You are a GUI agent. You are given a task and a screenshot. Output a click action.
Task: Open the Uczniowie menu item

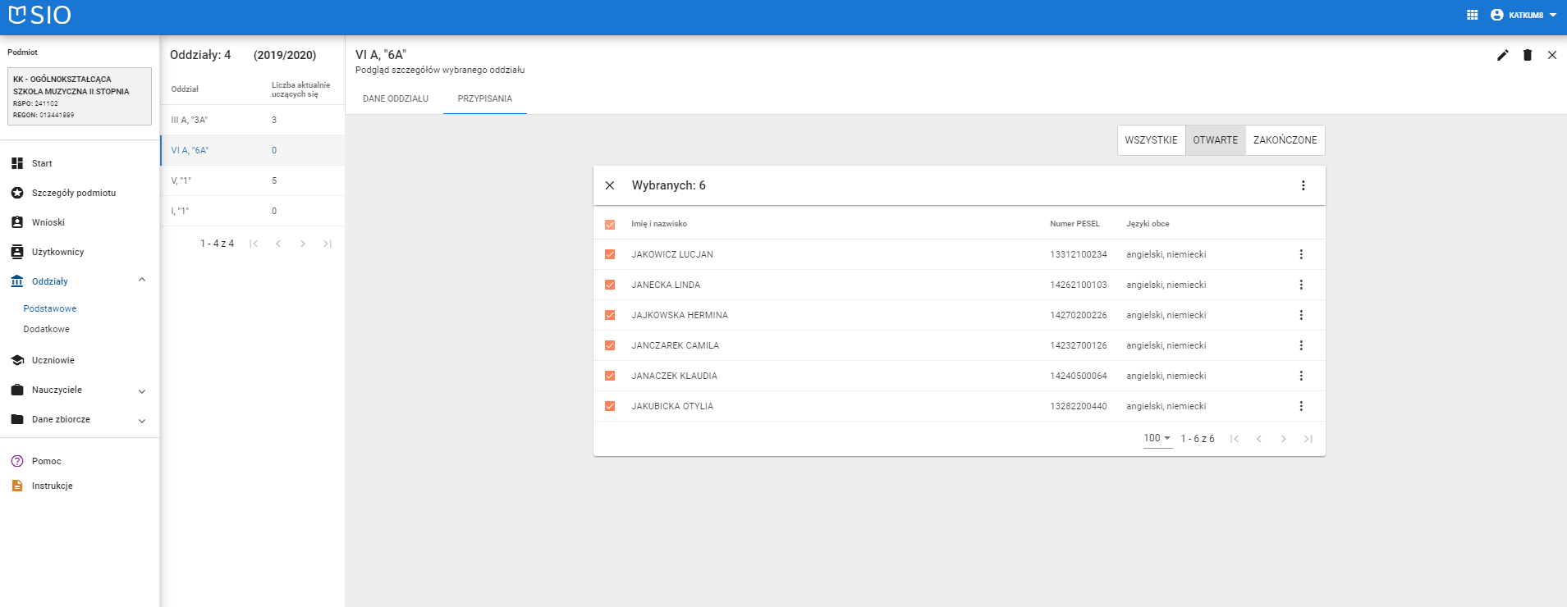(x=53, y=360)
